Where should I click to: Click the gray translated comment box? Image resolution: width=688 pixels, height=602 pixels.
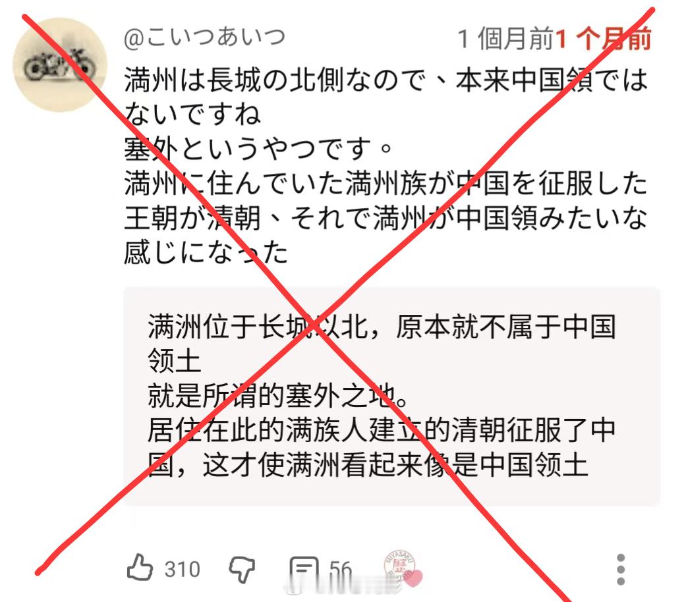click(392, 397)
